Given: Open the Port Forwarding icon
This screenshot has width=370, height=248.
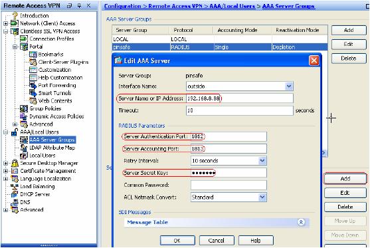Looking at the screenshot, I should (x=33, y=85).
